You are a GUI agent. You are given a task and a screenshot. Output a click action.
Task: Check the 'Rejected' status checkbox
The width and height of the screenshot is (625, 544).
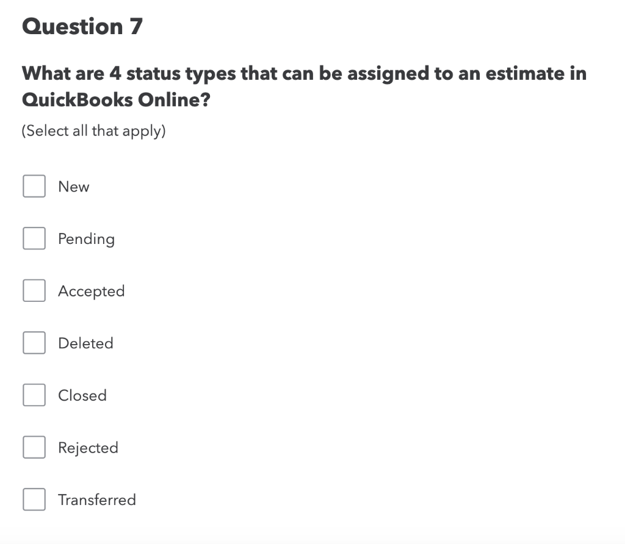point(34,447)
